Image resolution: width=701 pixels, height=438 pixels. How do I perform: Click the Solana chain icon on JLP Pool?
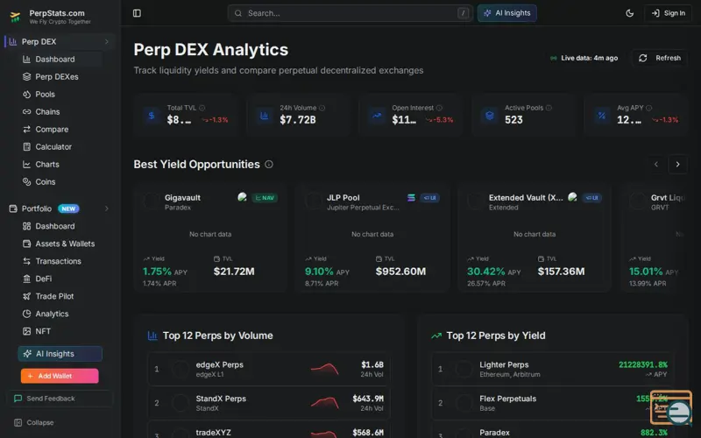point(411,198)
